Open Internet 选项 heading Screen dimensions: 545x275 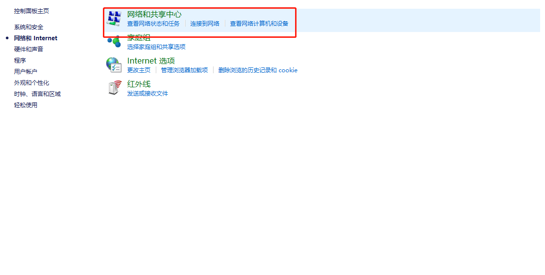point(151,61)
